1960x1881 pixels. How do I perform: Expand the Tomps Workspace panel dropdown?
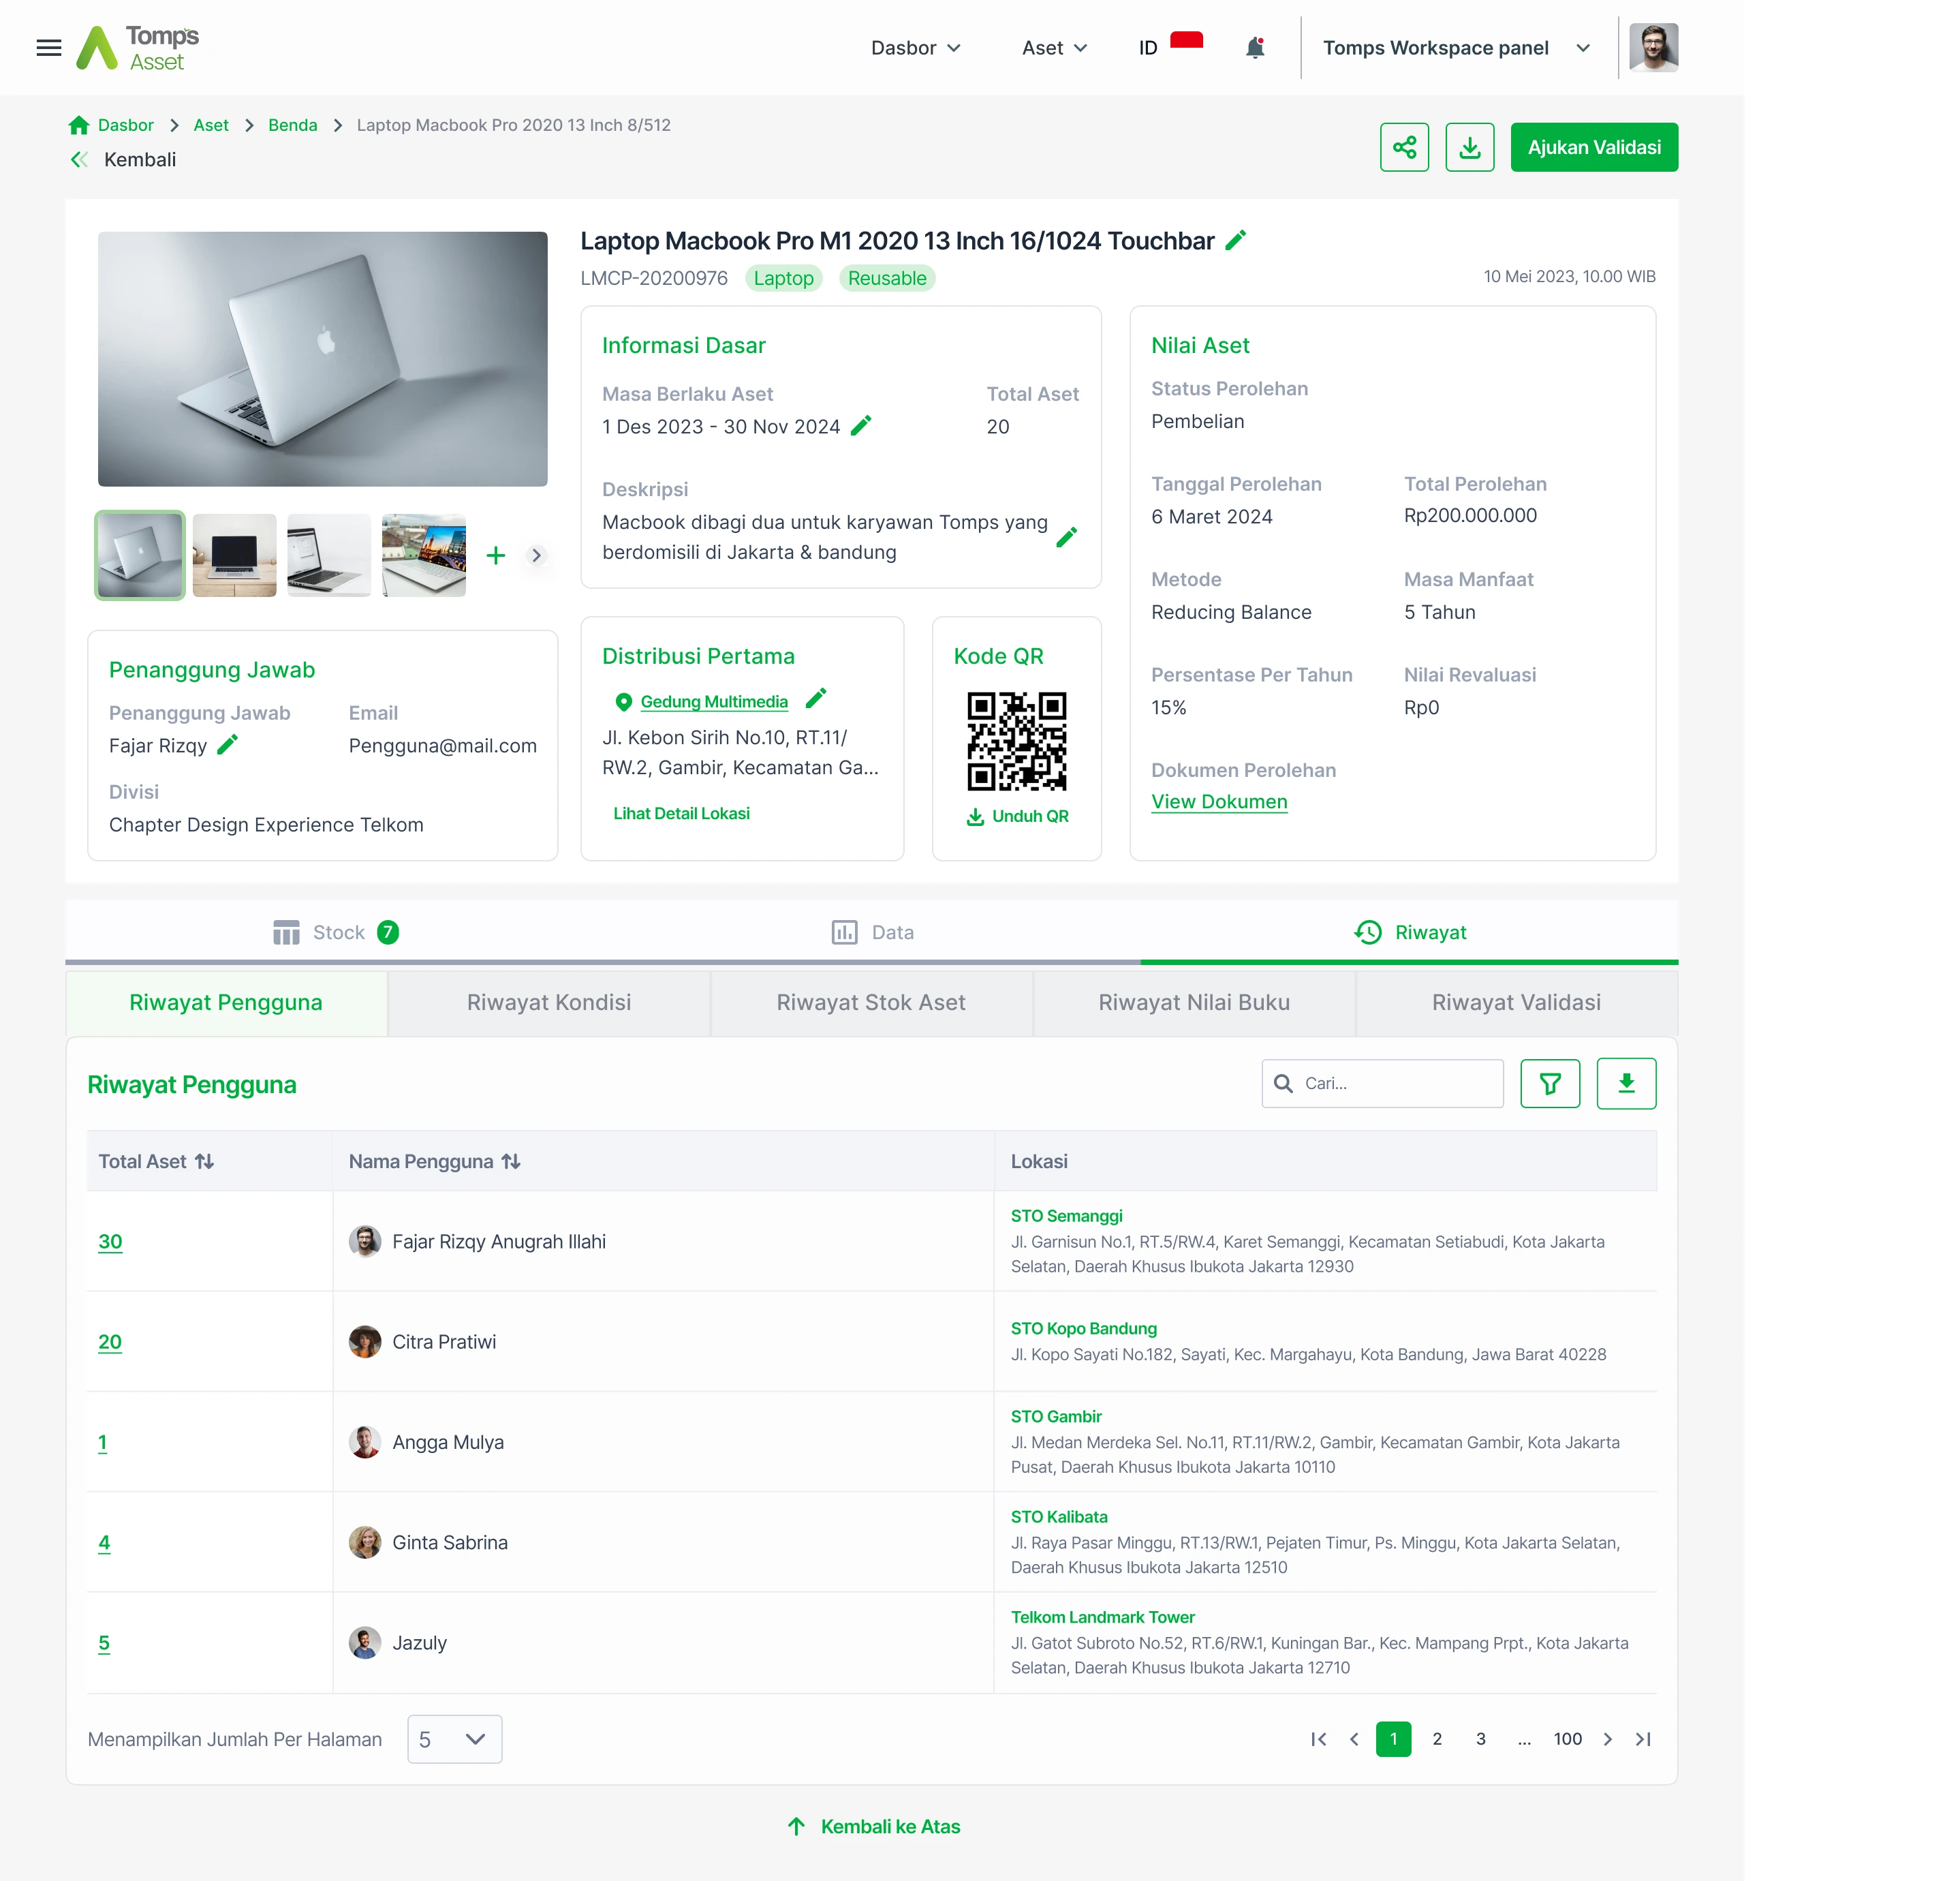point(1583,47)
